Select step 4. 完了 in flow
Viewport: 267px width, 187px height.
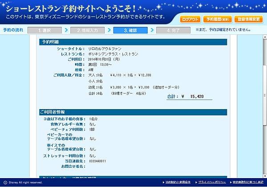click(173, 30)
